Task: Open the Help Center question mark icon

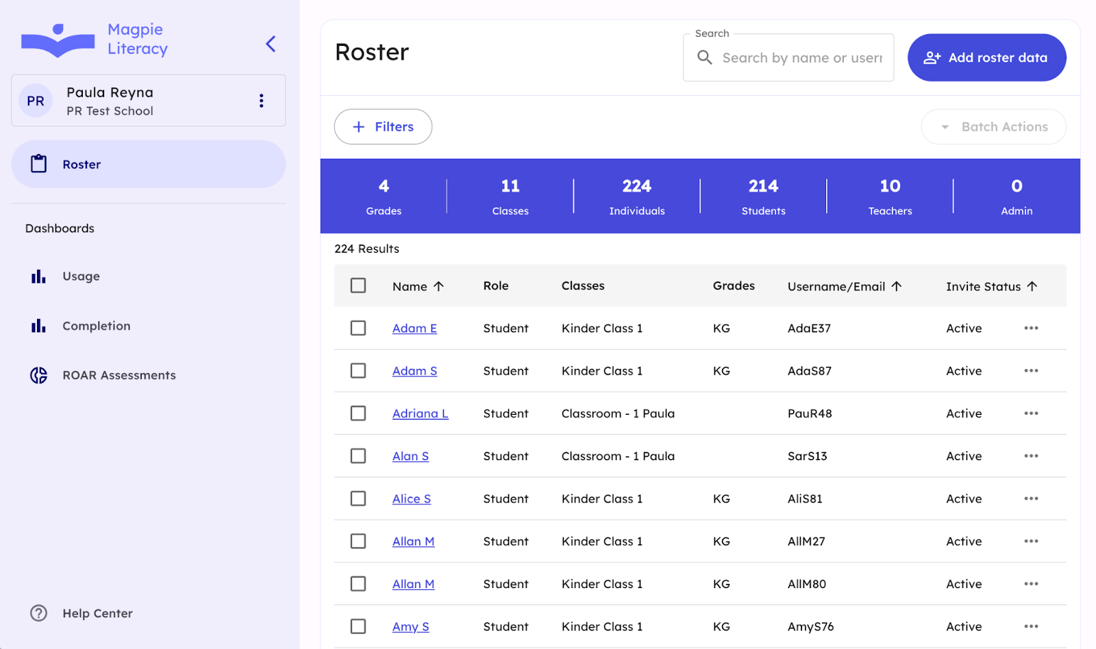Action: tap(39, 613)
